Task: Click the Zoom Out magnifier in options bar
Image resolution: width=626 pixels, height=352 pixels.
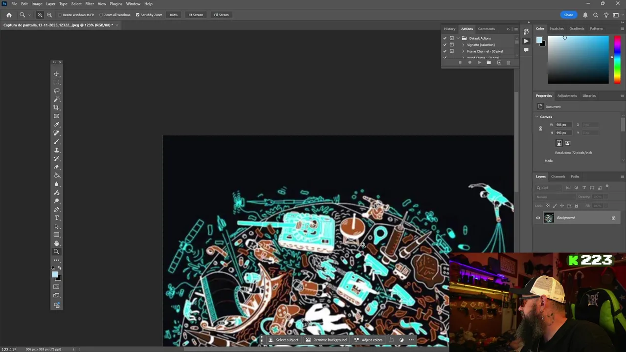Action: (x=49, y=15)
